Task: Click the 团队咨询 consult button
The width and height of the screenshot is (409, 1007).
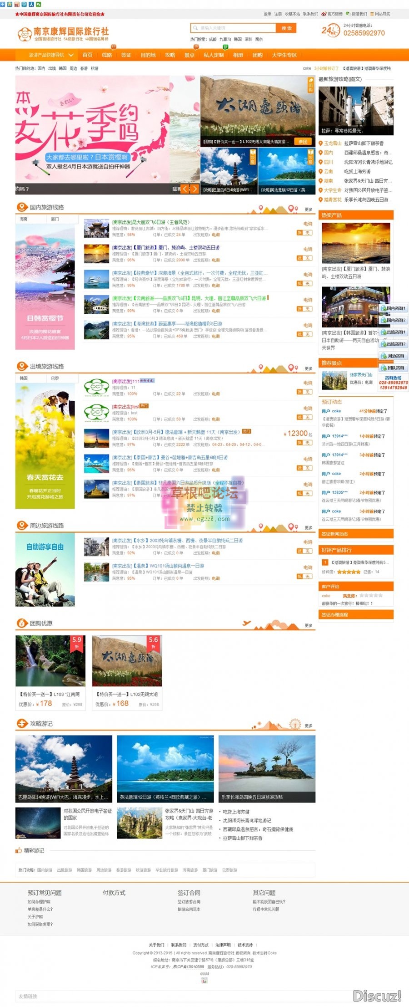Action: 394,368
